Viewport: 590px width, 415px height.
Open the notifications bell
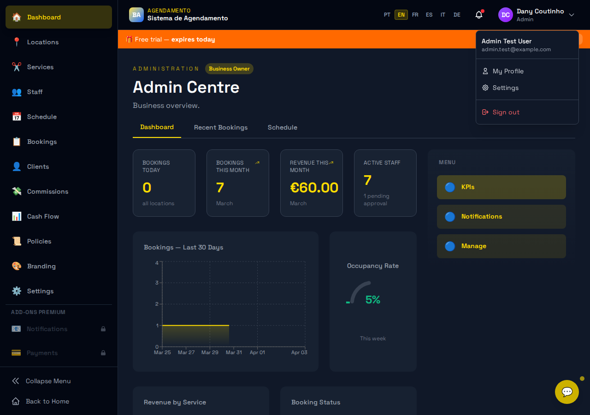point(479,15)
